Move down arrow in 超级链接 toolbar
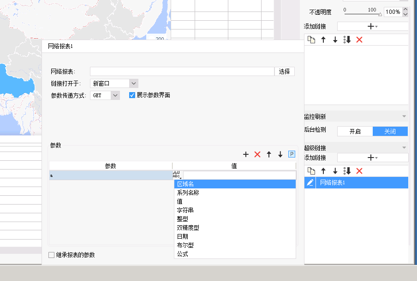The width and height of the screenshot is (417, 281). [x=335, y=171]
